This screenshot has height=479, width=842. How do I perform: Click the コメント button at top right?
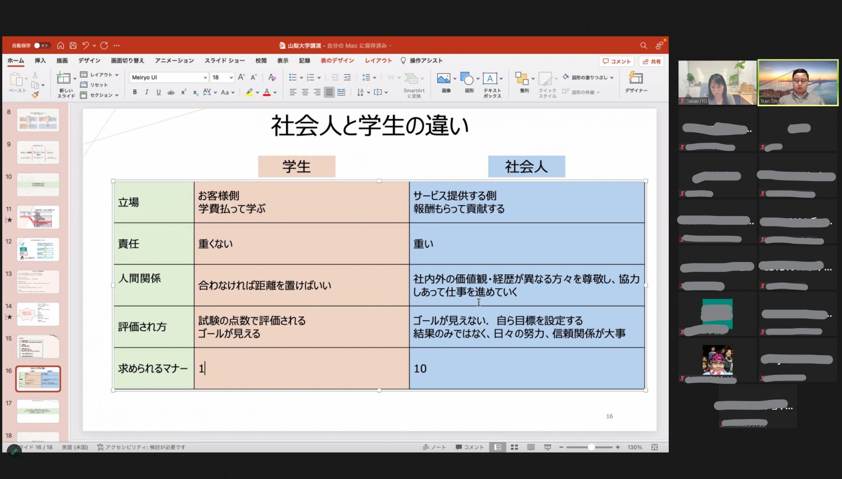coord(616,61)
